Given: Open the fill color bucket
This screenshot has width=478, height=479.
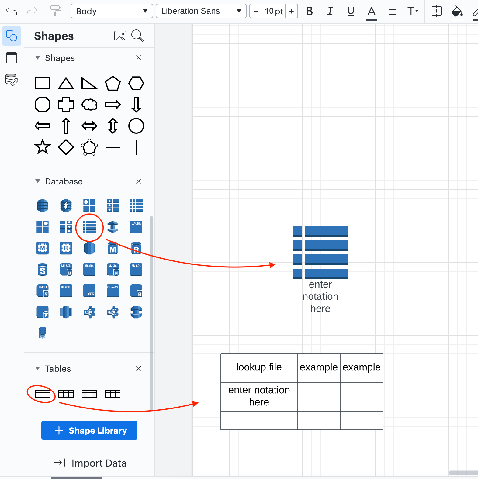Looking at the screenshot, I should pos(457,11).
